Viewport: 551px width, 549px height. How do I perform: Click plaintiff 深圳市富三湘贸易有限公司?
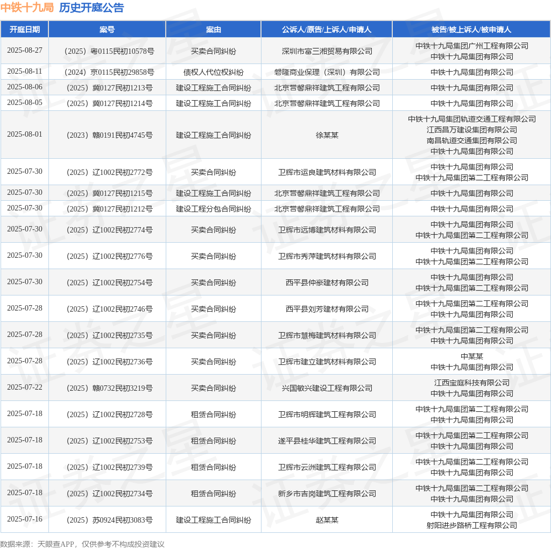pyautogui.click(x=327, y=51)
